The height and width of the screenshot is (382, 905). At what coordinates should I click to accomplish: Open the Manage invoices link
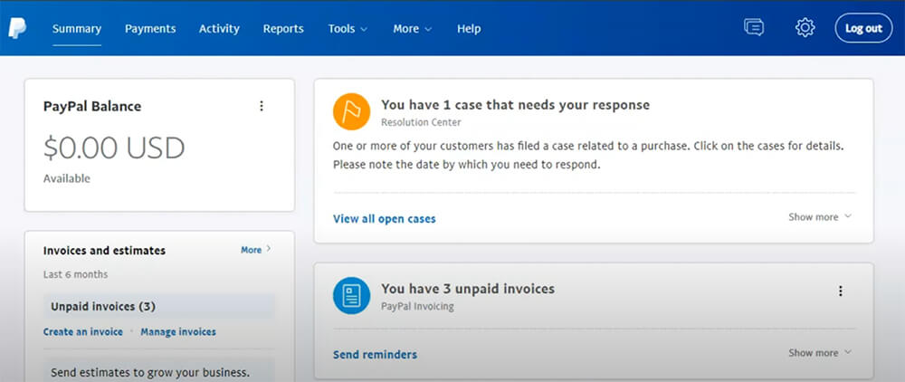pyautogui.click(x=178, y=332)
